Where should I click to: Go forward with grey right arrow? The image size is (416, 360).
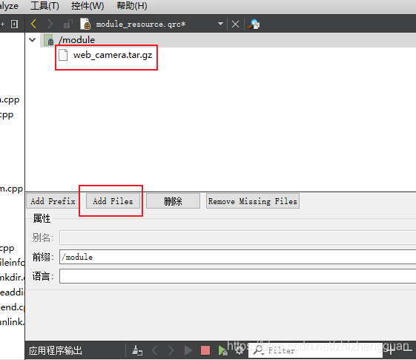[x=50, y=24]
